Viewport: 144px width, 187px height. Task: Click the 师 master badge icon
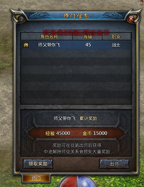(x=26, y=45)
